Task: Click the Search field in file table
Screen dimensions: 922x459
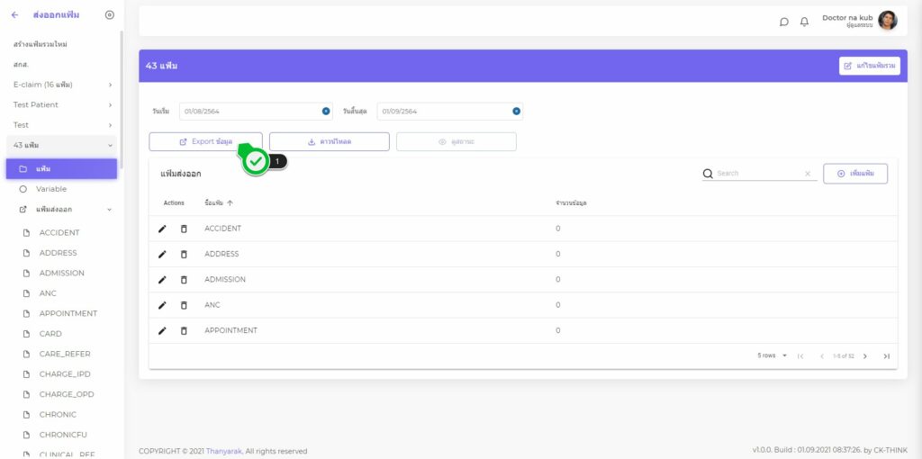Action: 756,174
